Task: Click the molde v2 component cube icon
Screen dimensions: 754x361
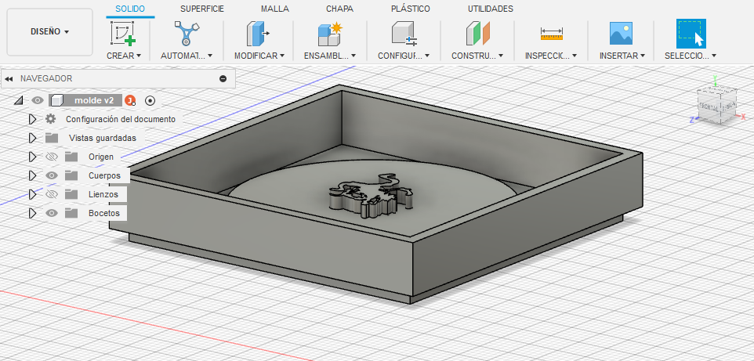Action: click(x=57, y=100)
